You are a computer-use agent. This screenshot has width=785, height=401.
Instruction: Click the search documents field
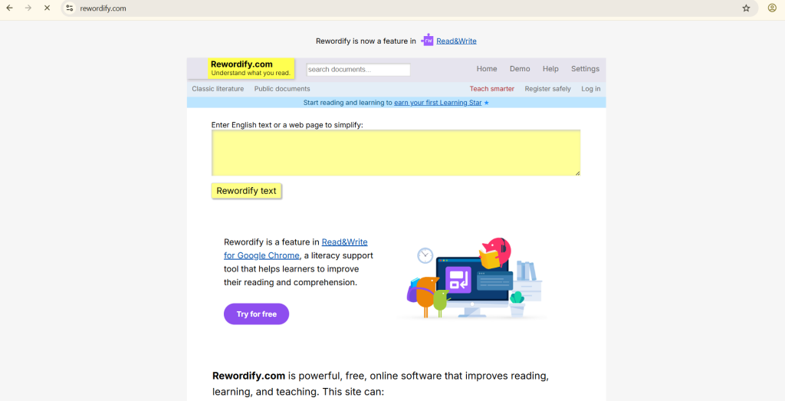pyautogui.click(x=358, y=70)
